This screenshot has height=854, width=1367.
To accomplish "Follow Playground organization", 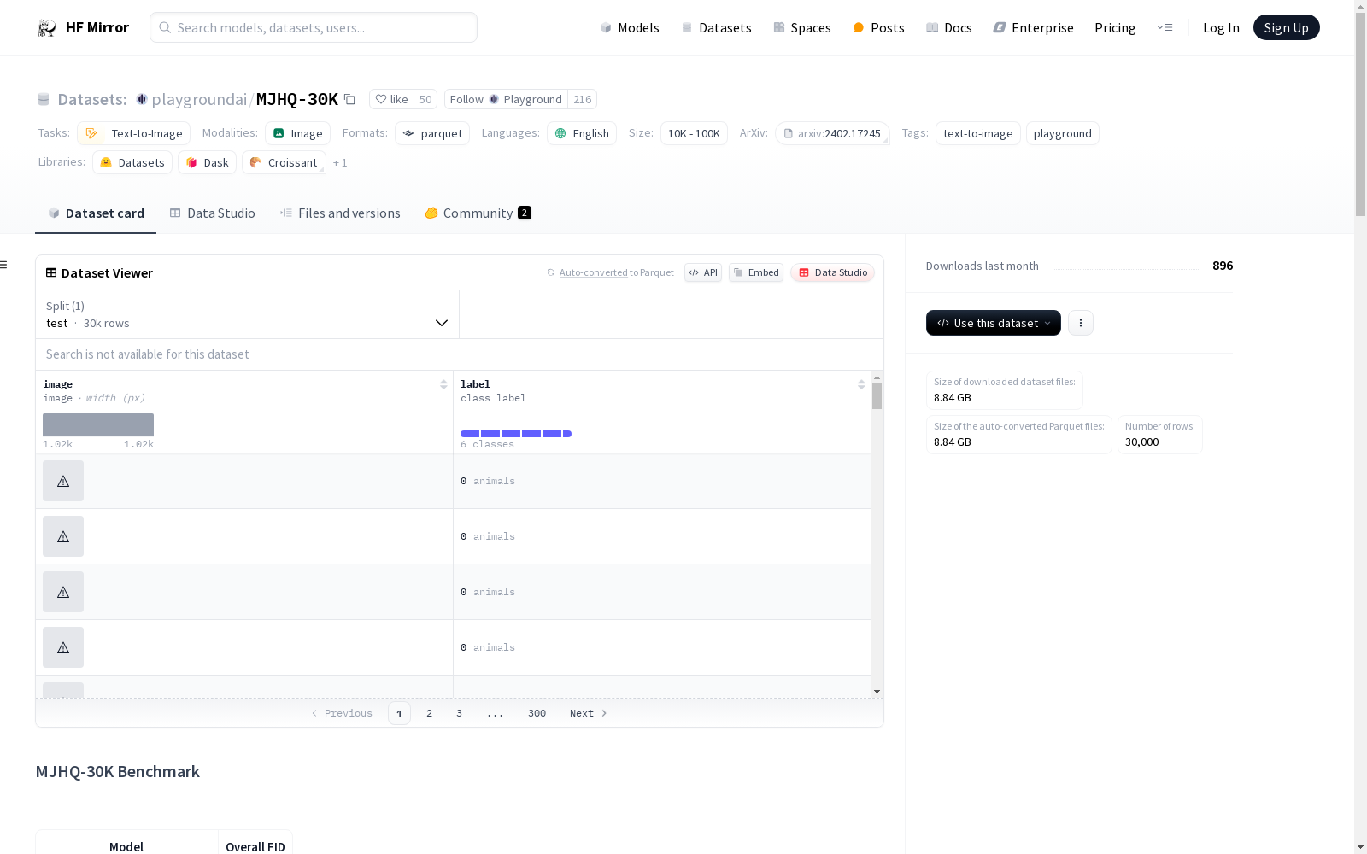I will pyautogui.click(x=506, y=99).
